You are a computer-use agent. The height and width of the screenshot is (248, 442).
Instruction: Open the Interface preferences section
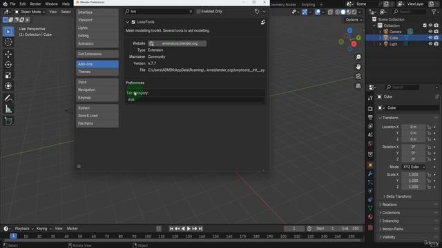tap(97, 12)
